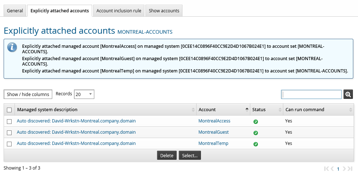The image size is (358, 175).
Task: Click the Show / hide columns button
Action: point(28,94)
